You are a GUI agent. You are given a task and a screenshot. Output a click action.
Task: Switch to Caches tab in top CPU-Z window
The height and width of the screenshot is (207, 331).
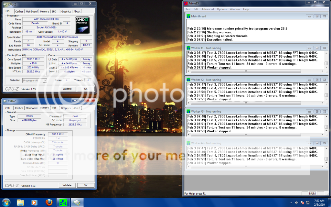point(19,11)
